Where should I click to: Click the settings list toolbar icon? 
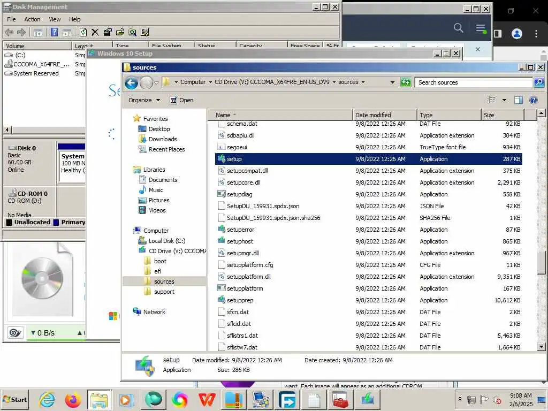click(145, 33)
